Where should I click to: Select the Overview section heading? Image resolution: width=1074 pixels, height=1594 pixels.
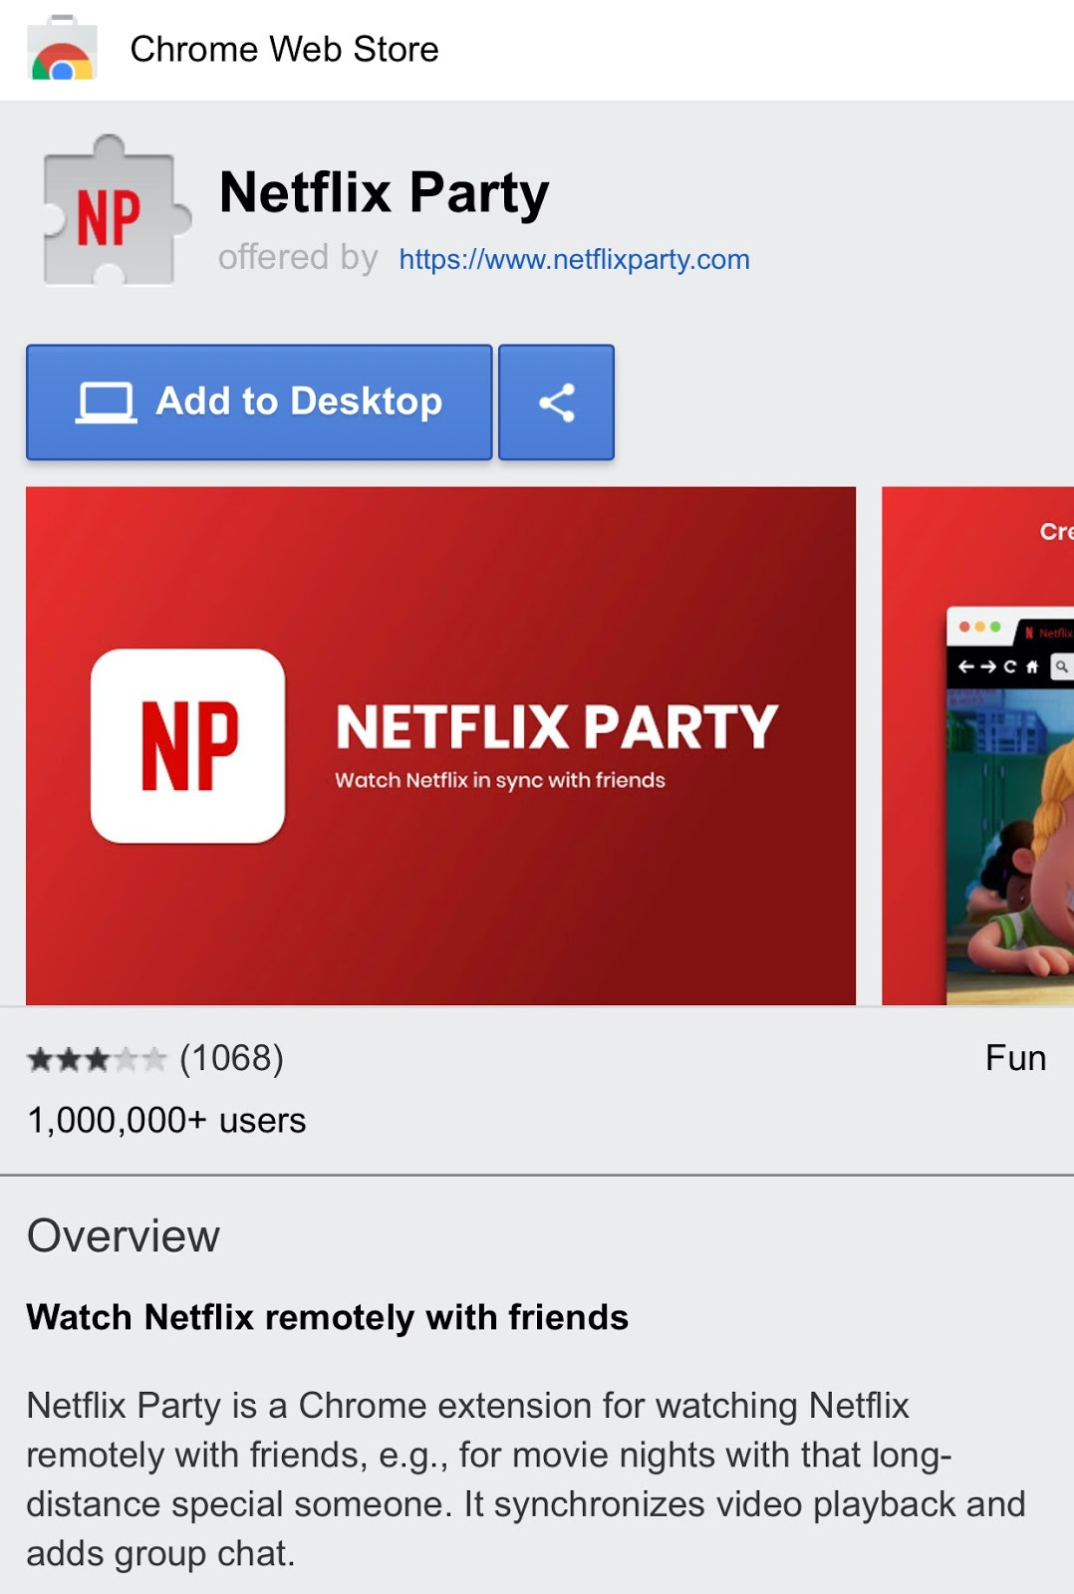[124, 1235]
